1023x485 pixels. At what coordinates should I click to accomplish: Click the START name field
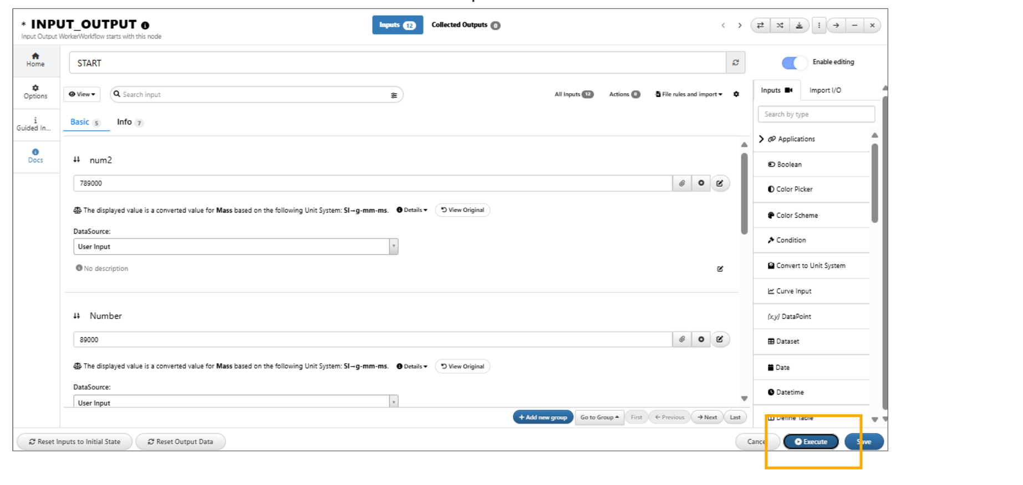[x=398, y=63]
